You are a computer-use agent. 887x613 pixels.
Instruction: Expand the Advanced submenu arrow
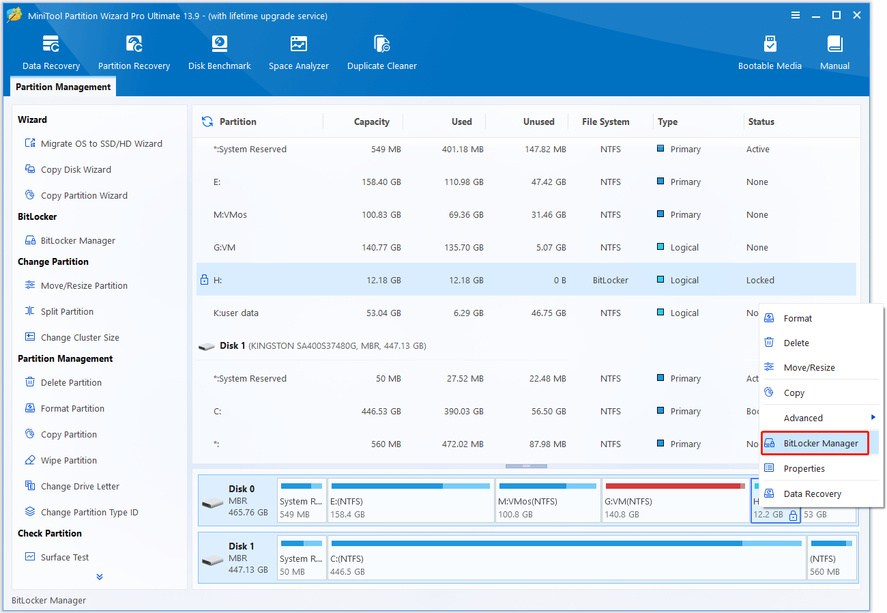[x=873, y=417]
